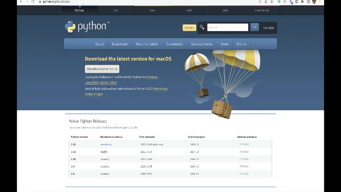Open the PEP link in 3.11 row

pyautogui.click(x=244, y=152)
